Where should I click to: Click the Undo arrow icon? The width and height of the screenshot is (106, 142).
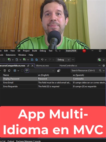(x=42, y=60)
